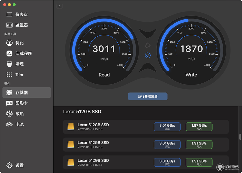Select the 散热 fan icon

(9, 114)
